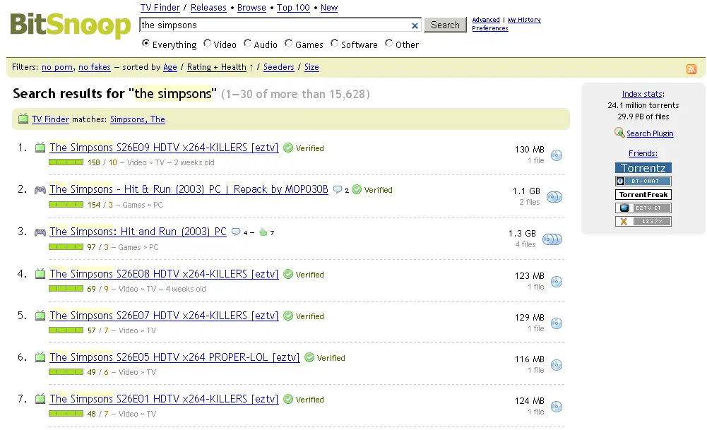This screenshot has width=707, height=430.
Task: Click 1337X friend banner
Action: tap(643, 221)
